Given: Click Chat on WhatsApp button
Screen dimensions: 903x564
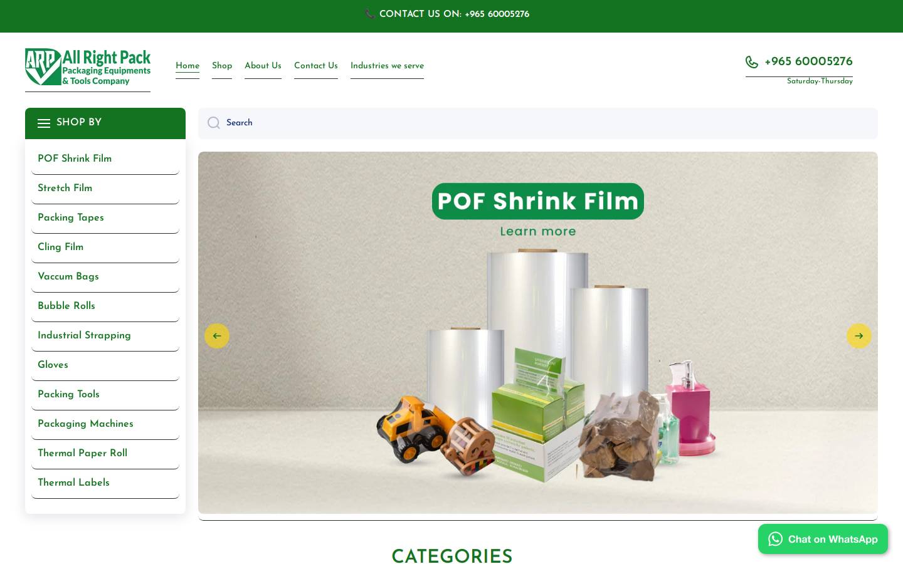Looking at the screenshot, I should tap(823, 539).
